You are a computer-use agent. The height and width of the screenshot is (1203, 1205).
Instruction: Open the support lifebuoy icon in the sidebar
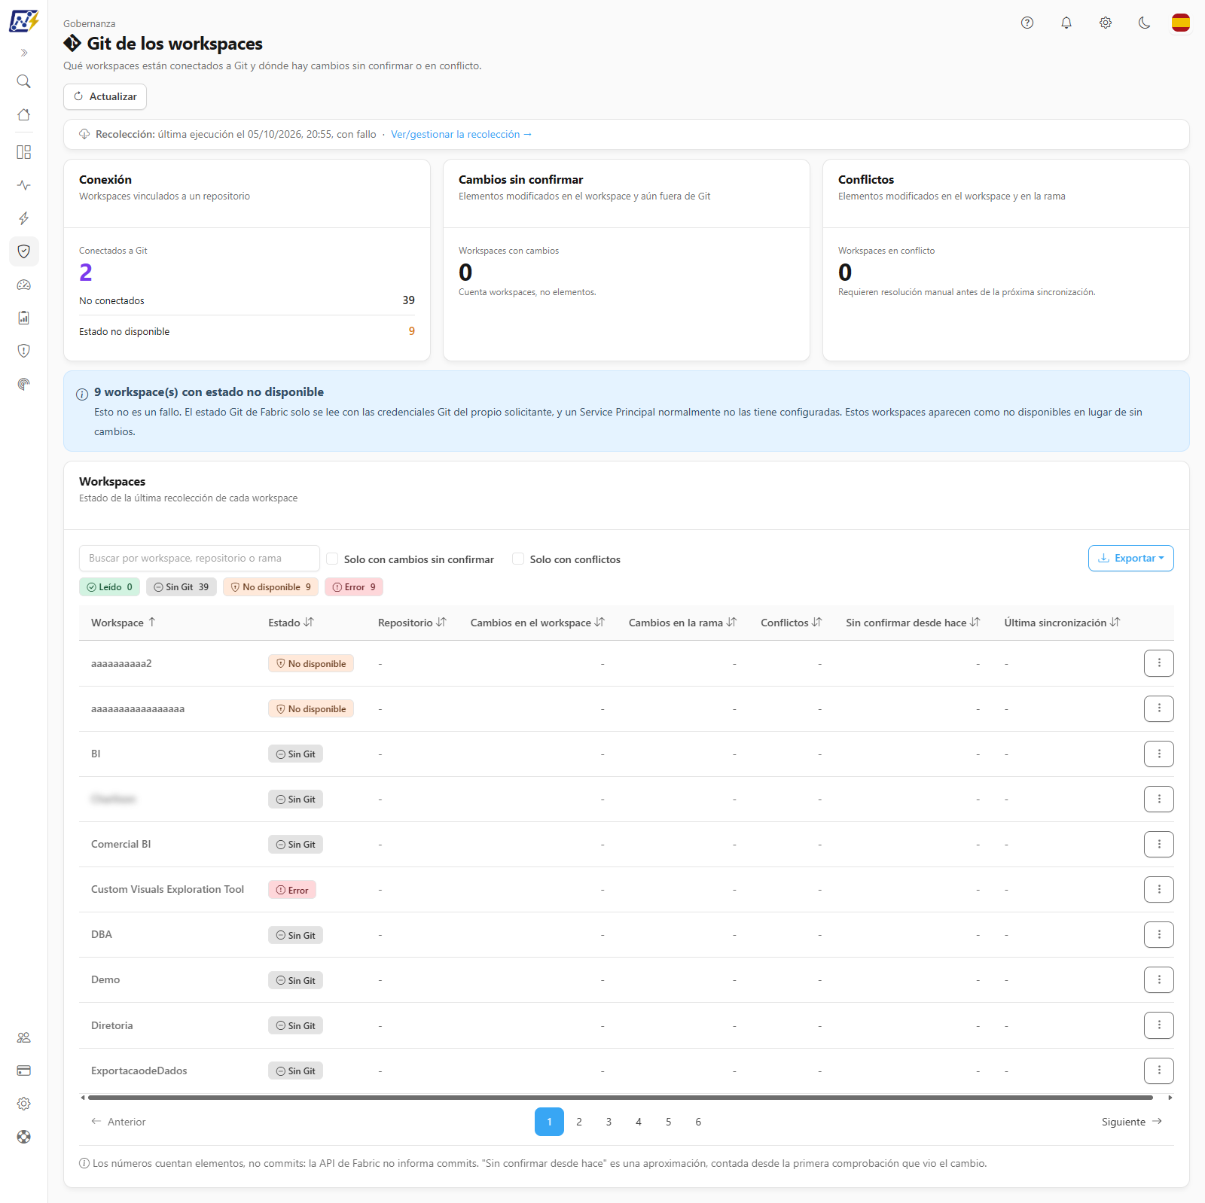pos(24,1137)
